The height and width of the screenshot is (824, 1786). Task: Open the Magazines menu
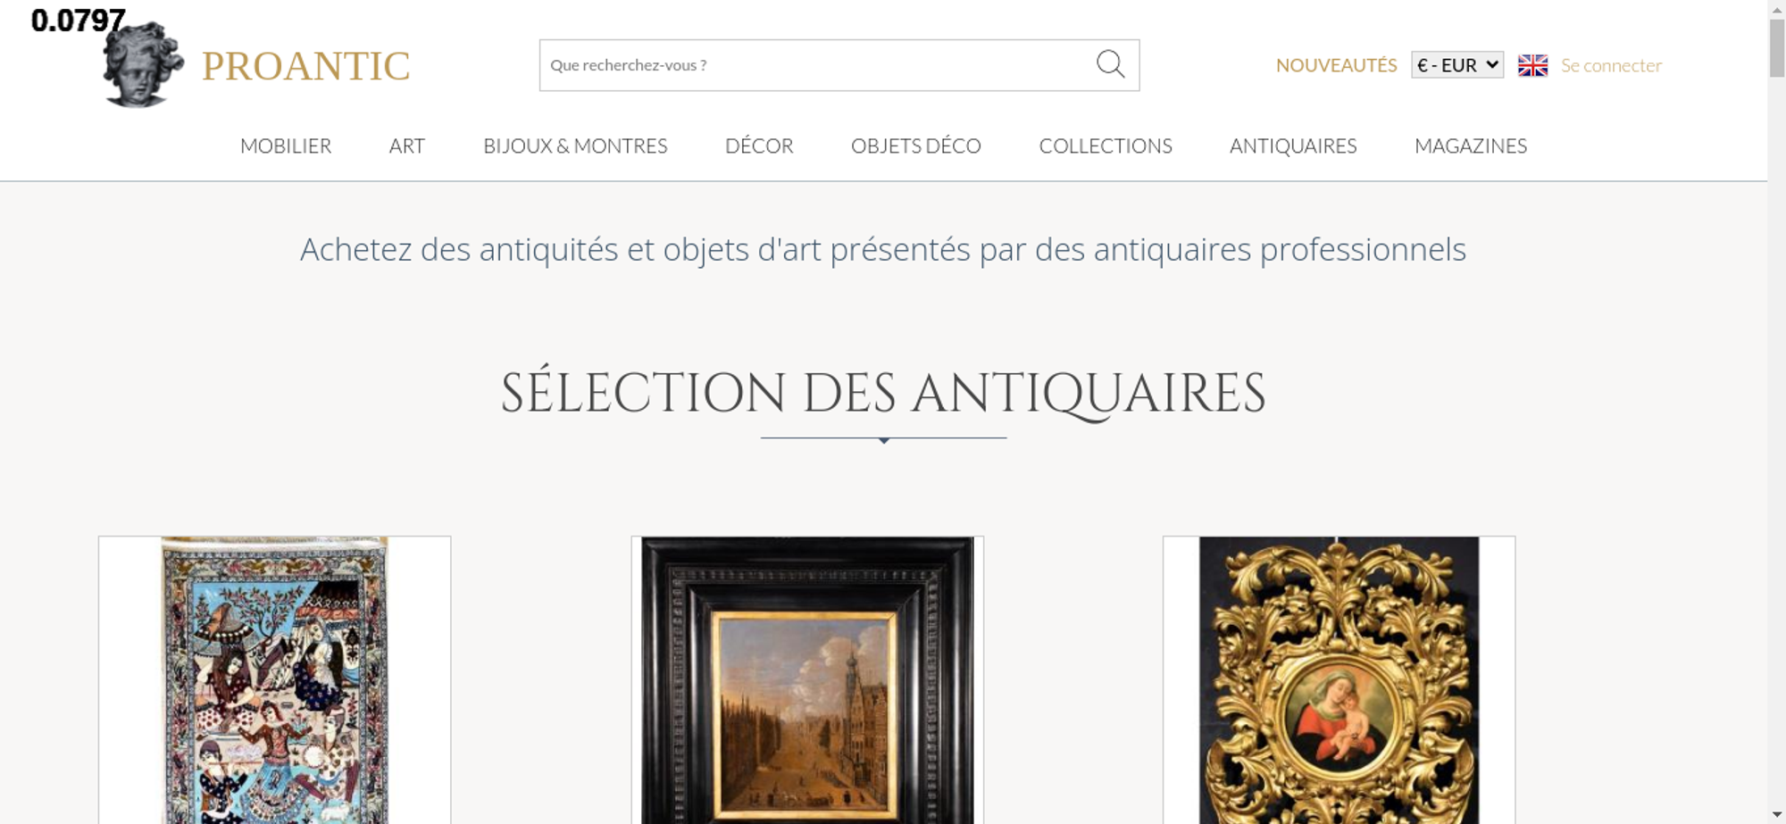coord(1471,146)
